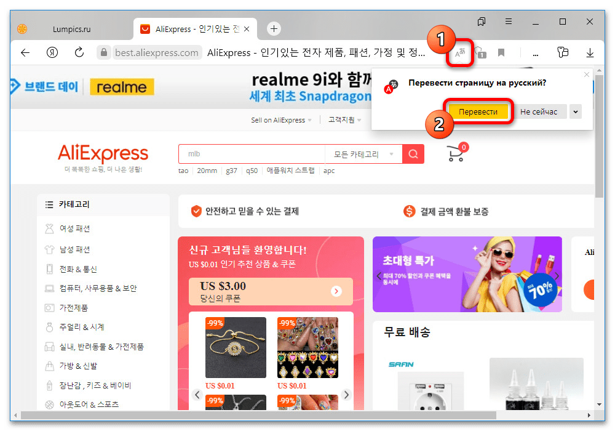The height and width of the screenshot is (431, 615).
Task: Open the 실내, 반려동물 & 가전제품 category
Action: click(101, 347)
